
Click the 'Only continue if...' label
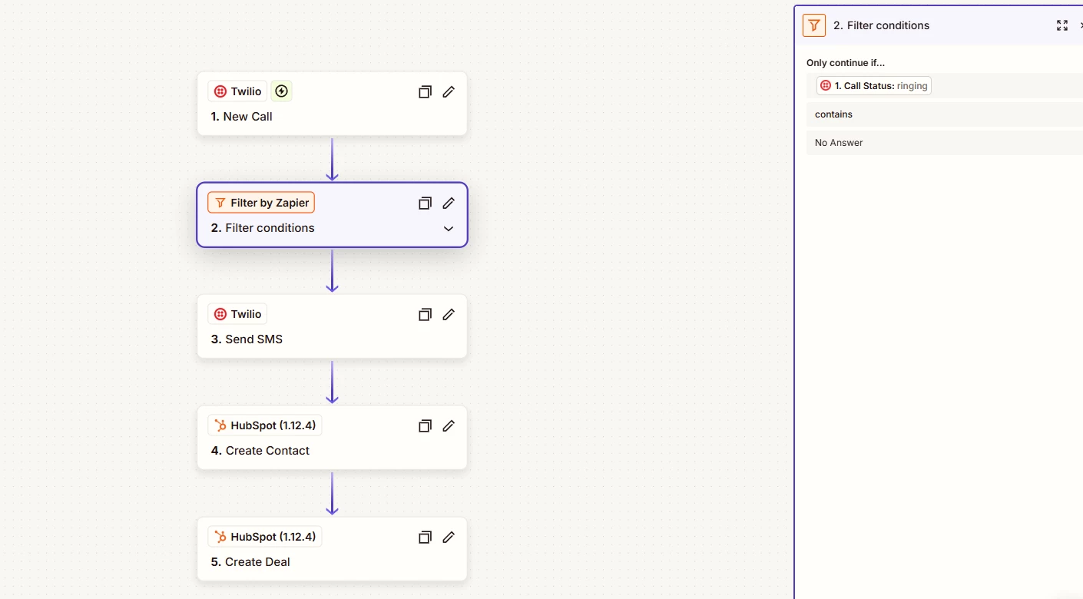click(846, 63)
